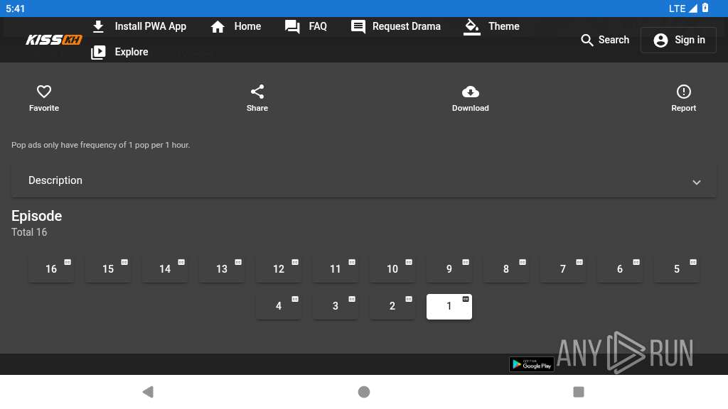Screen dimensions: 728x409
Task: Click the Install PWA App download icon
Action: coord(98,26)
